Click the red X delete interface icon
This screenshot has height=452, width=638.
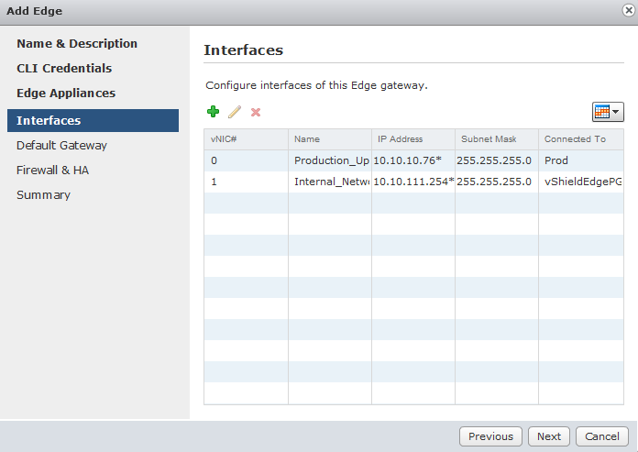256,112
